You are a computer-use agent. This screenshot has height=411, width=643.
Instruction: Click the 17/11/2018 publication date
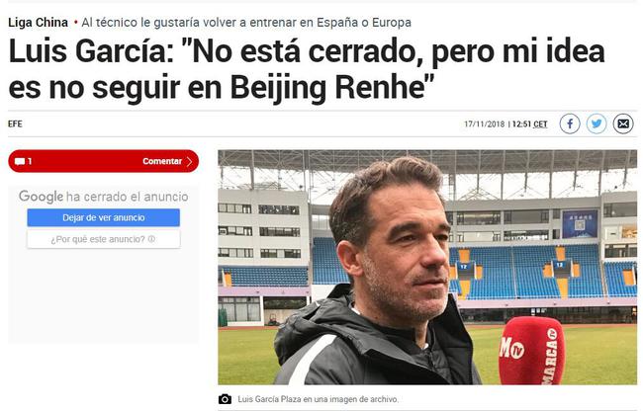485,124
